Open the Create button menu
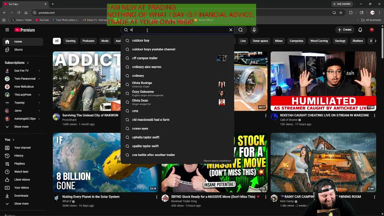 [x=344, y=30]
